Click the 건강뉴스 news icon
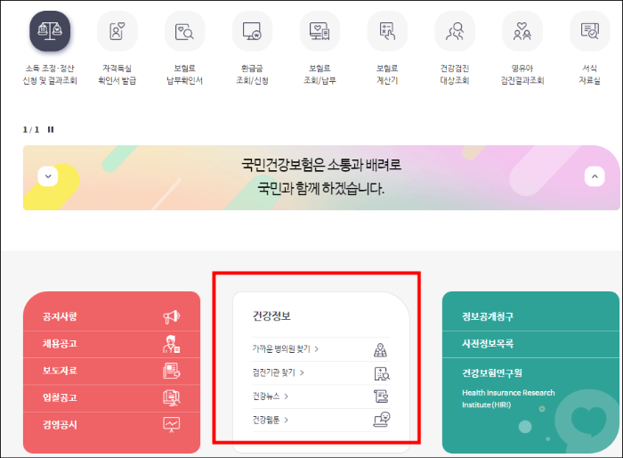 [381, 397]
